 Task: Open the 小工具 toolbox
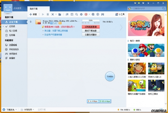click(x=120, y=14)
